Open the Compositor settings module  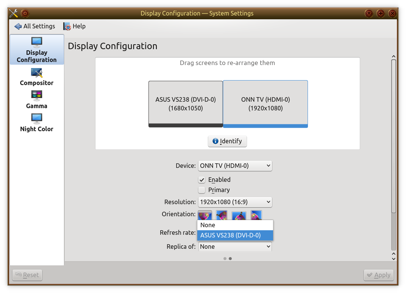pyautogui.click(x=37, y=77)
